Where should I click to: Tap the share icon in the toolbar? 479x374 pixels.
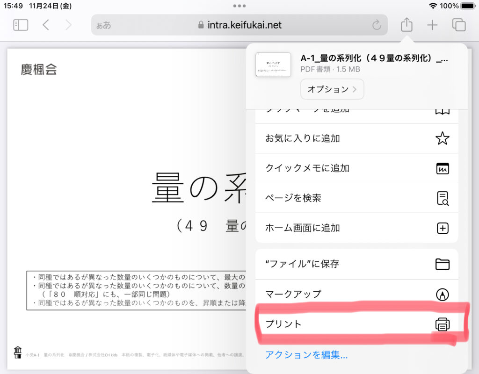pos(406,24)
